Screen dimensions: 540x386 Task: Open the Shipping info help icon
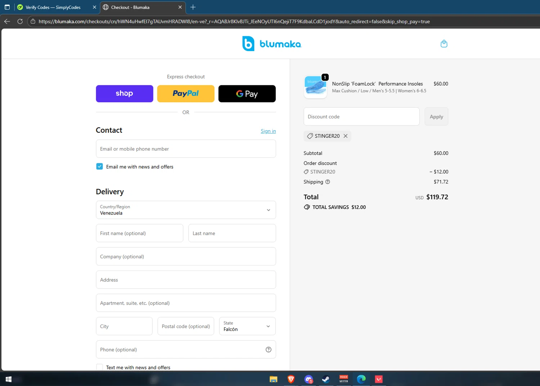pos(328,182)
